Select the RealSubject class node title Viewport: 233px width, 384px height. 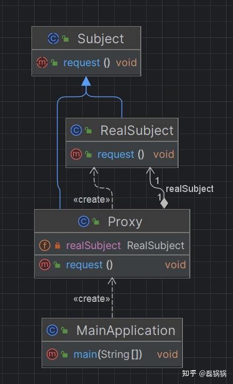click(137, 130)
